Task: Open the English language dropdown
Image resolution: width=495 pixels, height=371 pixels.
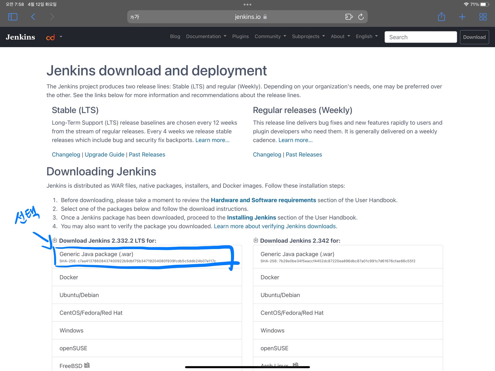Action: (x=367, y=37)
